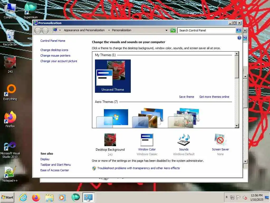Screen dimensions: 270x203
Task: Show hidden tray icons arrow
Action: [x=226, y=197]
